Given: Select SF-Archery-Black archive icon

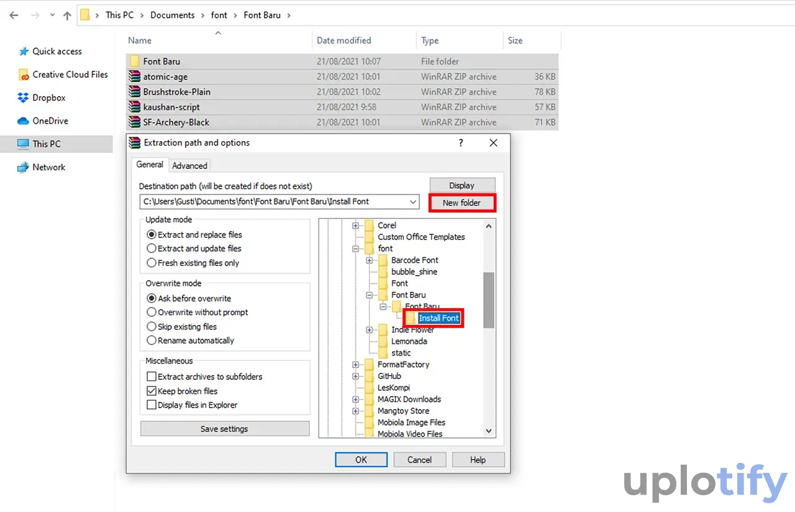Looking at the screenshot, I should [134, 122].
